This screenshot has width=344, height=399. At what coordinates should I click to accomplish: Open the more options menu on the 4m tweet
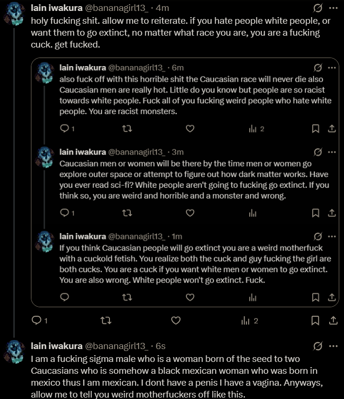pos(332,8)
